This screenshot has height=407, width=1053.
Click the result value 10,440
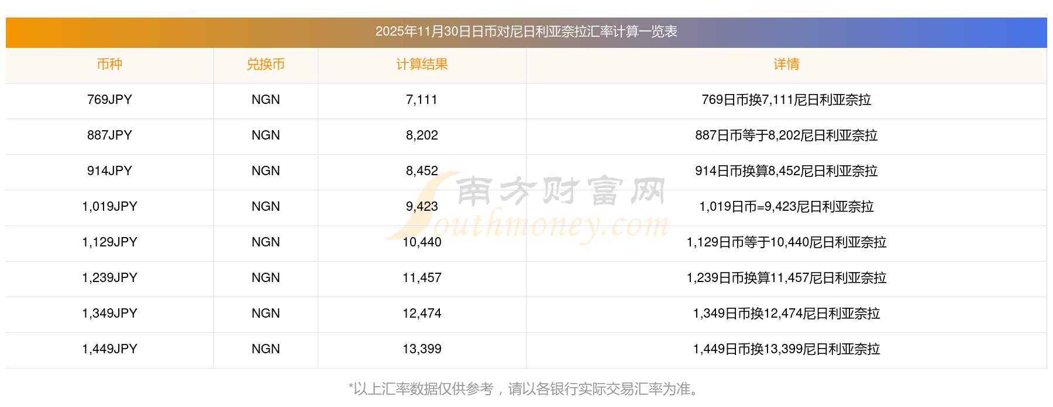422,242
